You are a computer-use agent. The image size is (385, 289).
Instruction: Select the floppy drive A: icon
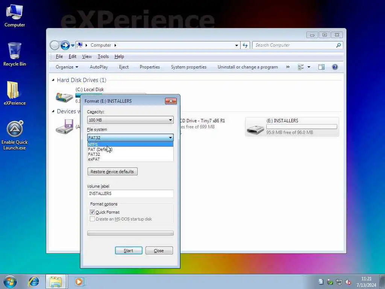65,126
